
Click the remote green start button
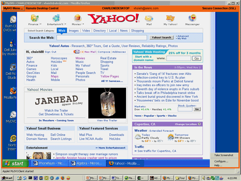point(15,163)
